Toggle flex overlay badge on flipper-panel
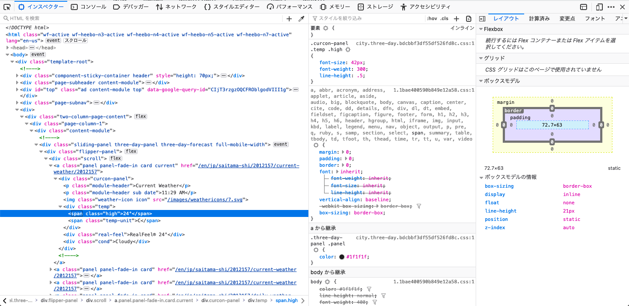629x306 pixels. click(x=131, y=151)
